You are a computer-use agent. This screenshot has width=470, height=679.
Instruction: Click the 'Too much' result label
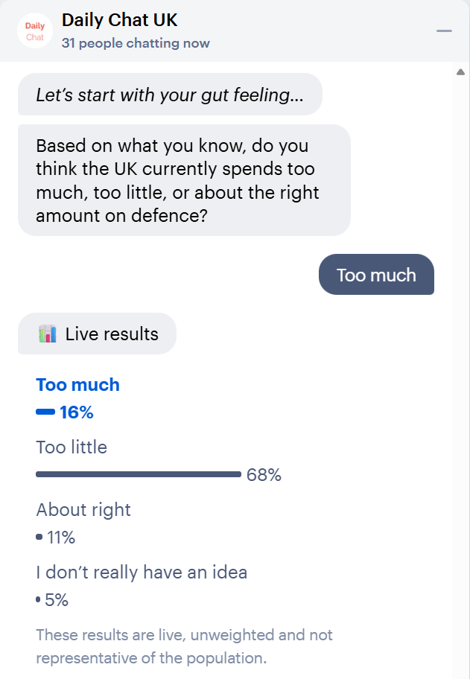click(77, 385)
